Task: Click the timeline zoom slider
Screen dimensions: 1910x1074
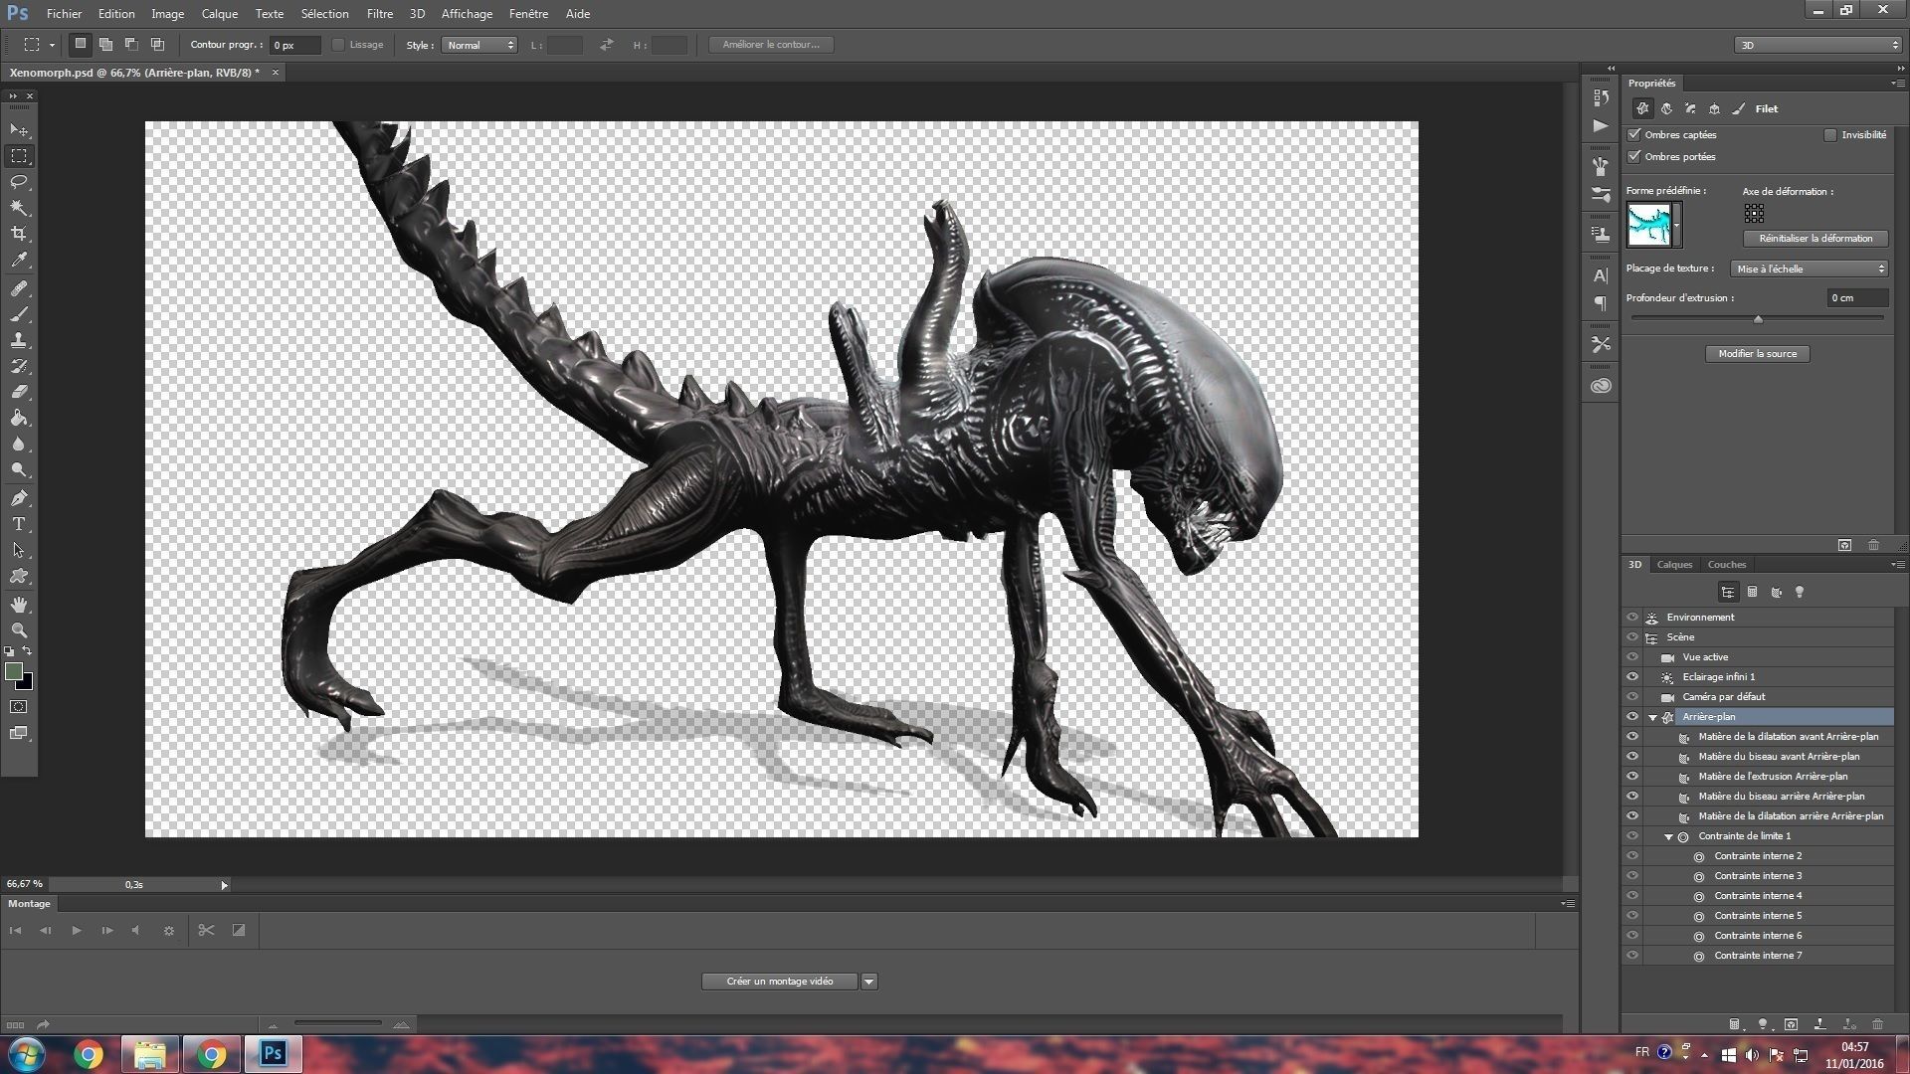Action: pyautogui.click(x=338, y=1023)
